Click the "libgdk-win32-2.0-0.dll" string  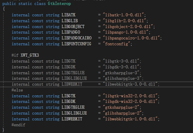[130, 101]
